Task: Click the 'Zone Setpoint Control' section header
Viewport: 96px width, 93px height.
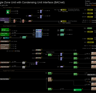Action: 9,26
